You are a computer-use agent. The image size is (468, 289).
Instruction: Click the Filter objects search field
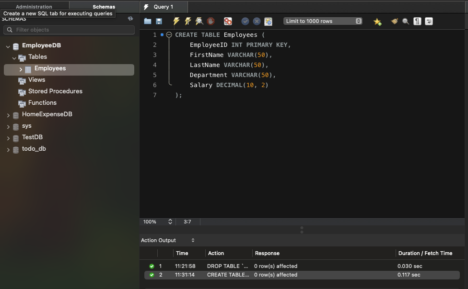pyautogui.click(x=69, y=30)
